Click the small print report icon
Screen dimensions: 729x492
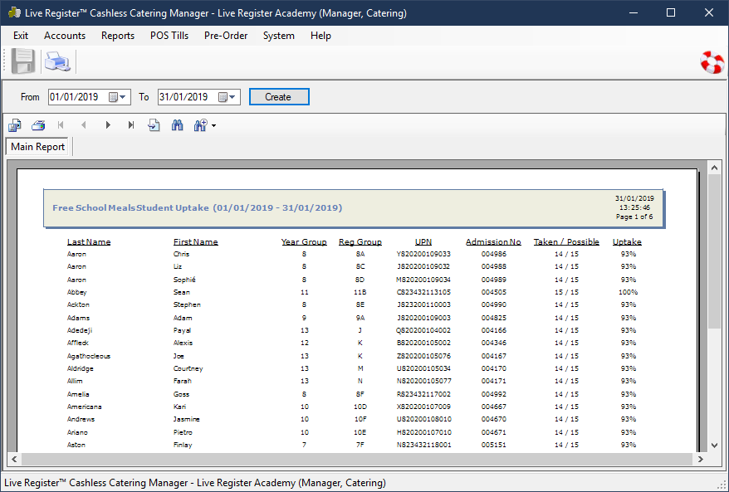pyautogui.click(x=38, y=125)
